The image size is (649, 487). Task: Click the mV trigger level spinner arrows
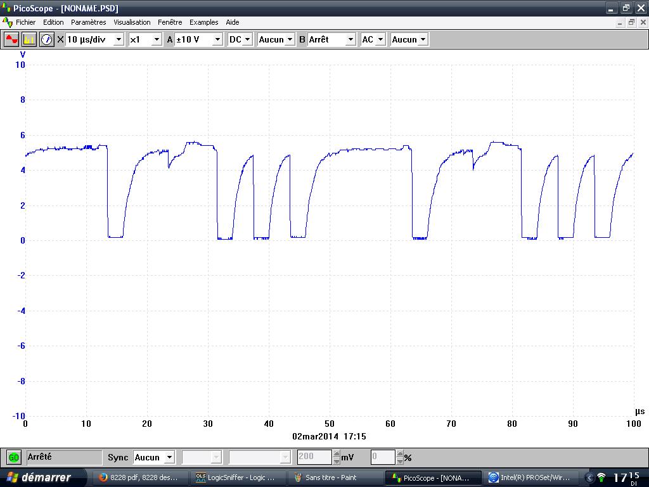tap(336, 457)
